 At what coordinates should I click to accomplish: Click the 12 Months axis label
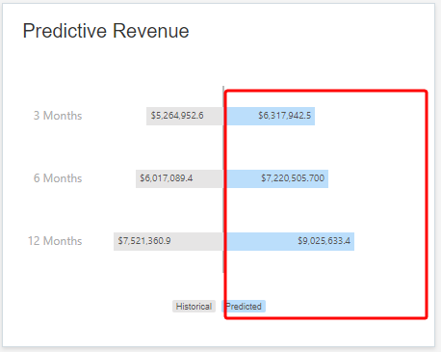click(55, 241)
